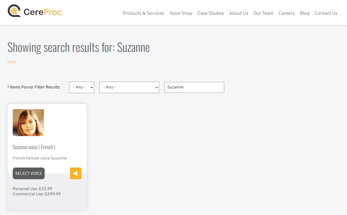Navigate to About Us

tap(239, 13)
